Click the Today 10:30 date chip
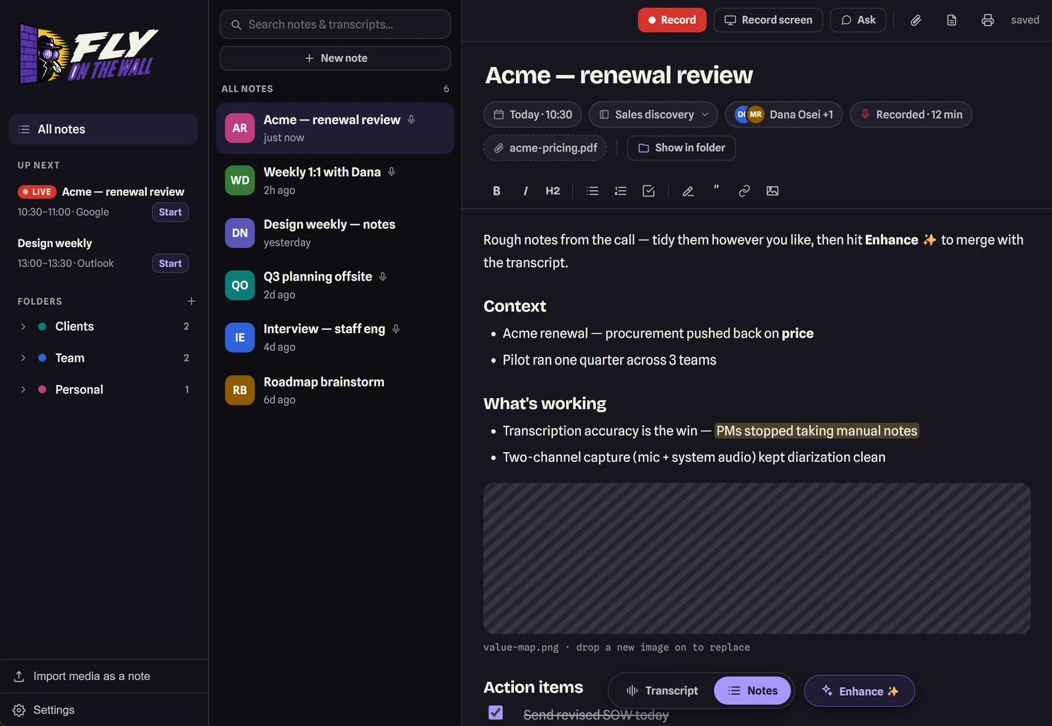Viewport: 1052px width, 726px height. coord(533,114)
